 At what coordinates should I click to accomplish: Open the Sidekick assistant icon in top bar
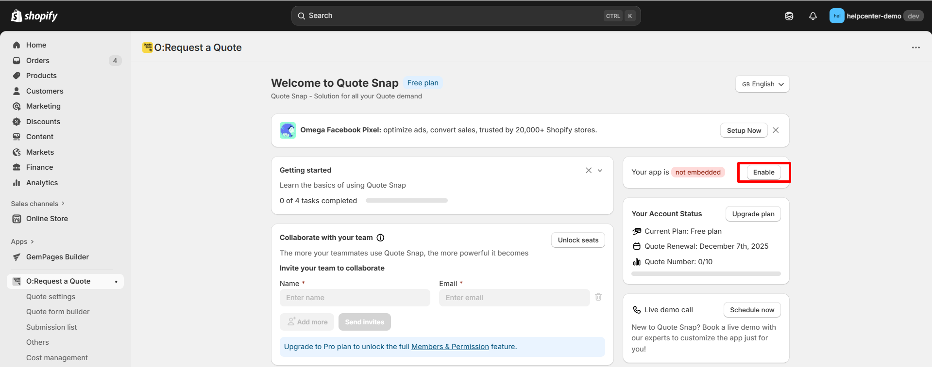tap(789, 16)
